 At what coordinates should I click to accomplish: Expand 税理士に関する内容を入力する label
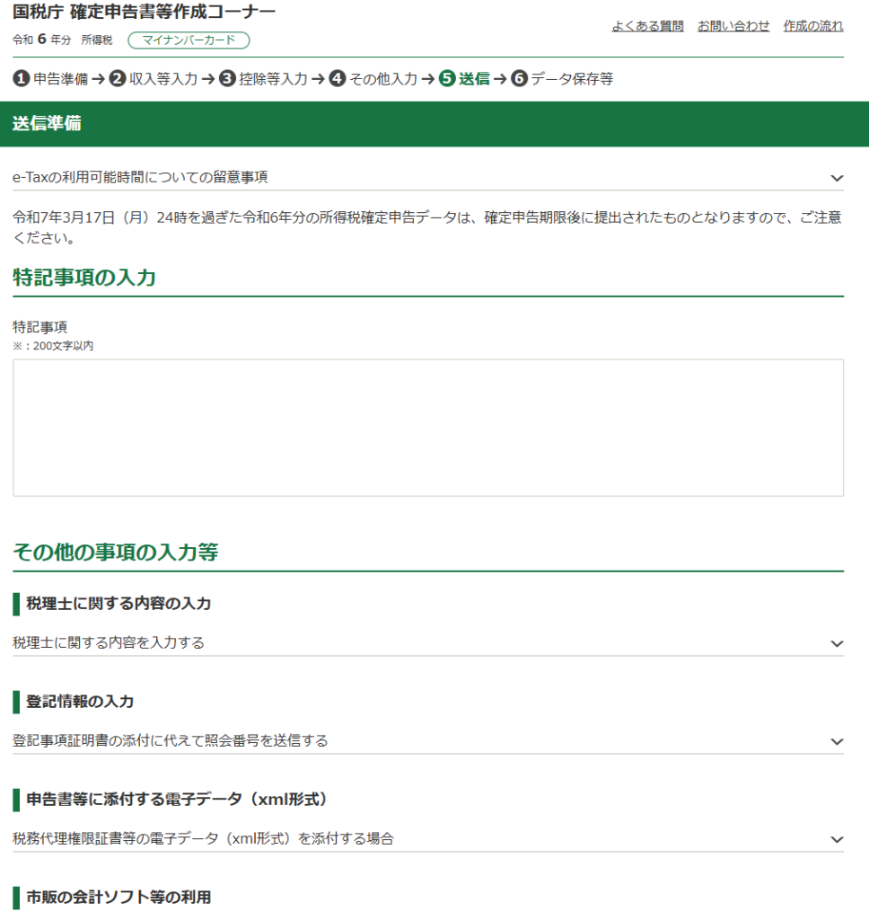(x=109, y=642)
